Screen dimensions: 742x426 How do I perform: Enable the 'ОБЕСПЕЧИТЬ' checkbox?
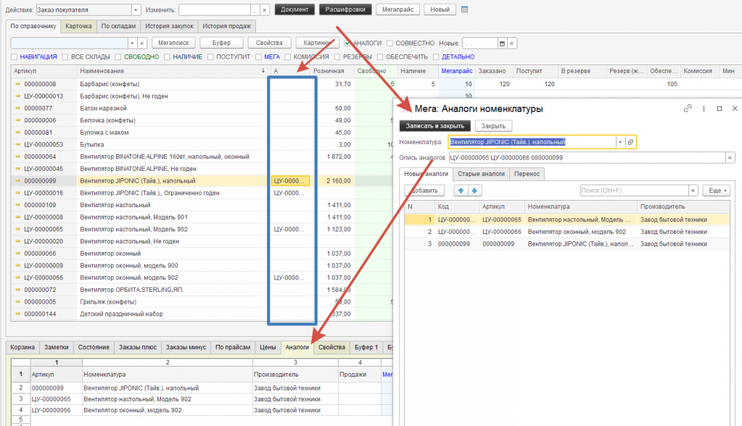[x=380, y=57]
